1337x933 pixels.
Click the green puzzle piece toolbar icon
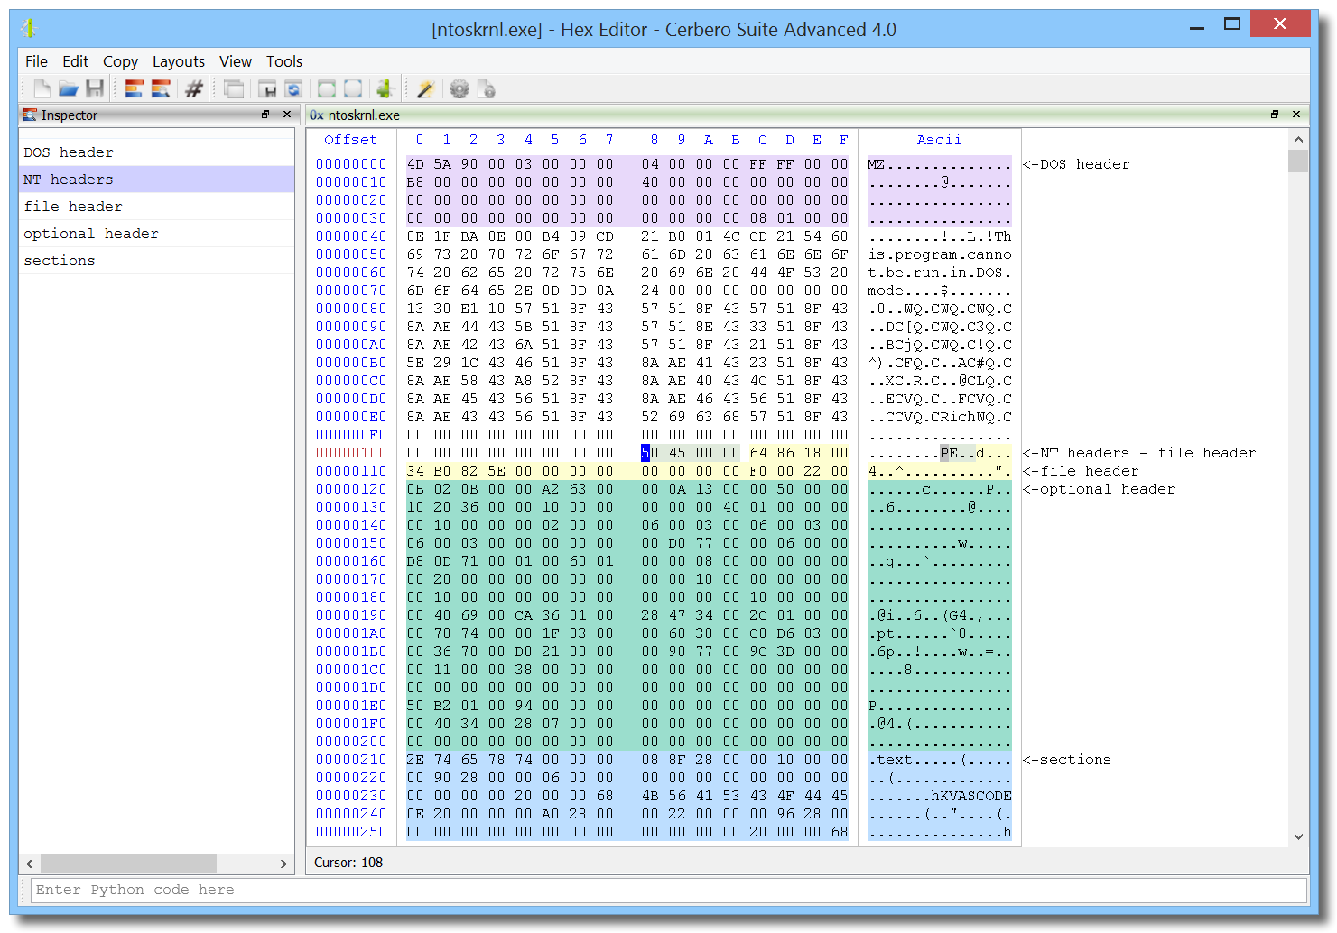385,88
